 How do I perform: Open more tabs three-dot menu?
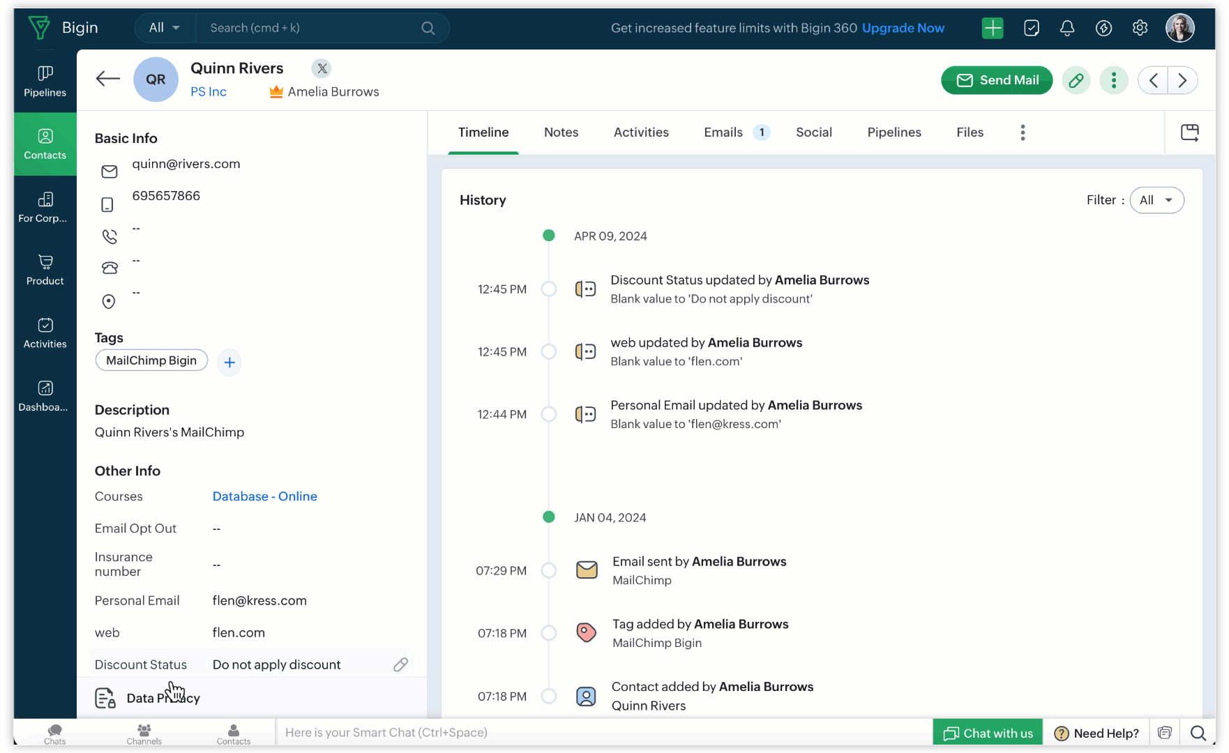pos(1023,132)
